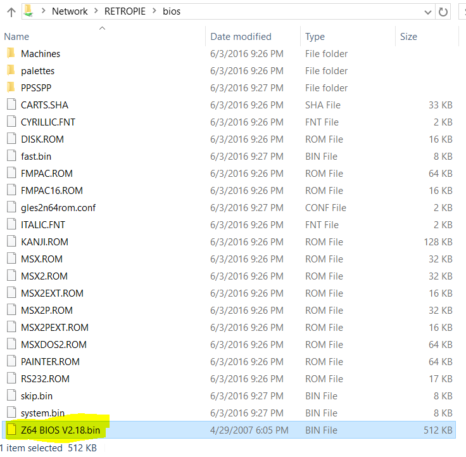Select the PPSSPP folder name
Image resolution: width=466 pixels, height=457 pixels.
click(x=36, y=88)
